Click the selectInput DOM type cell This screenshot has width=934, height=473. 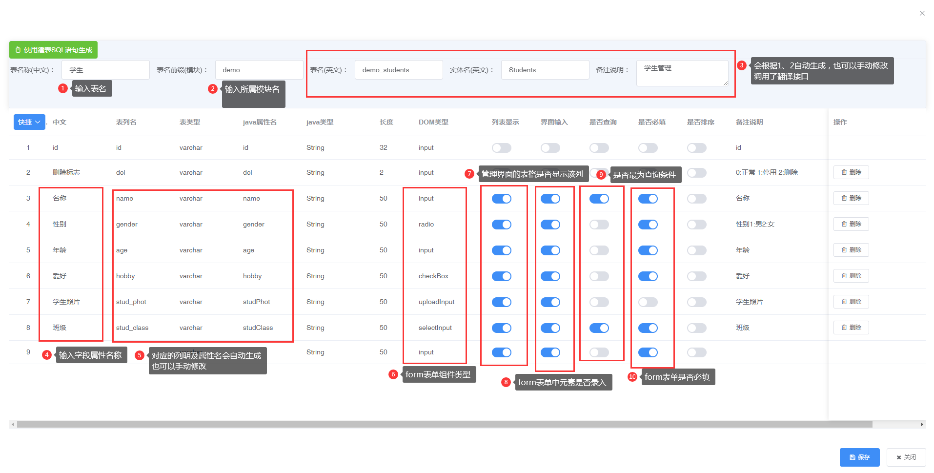point(435,328)
